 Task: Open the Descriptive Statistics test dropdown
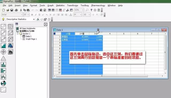(34, 19)
